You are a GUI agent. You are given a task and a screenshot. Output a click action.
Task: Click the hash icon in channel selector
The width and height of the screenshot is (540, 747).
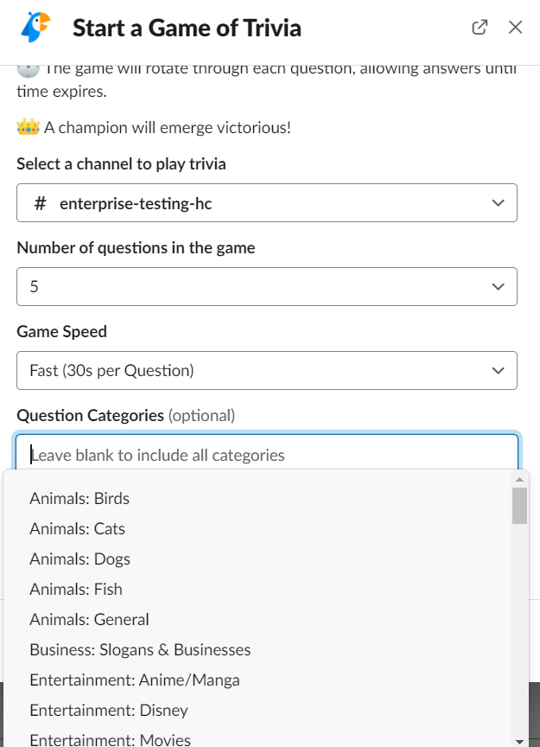[x=40, y=203]
